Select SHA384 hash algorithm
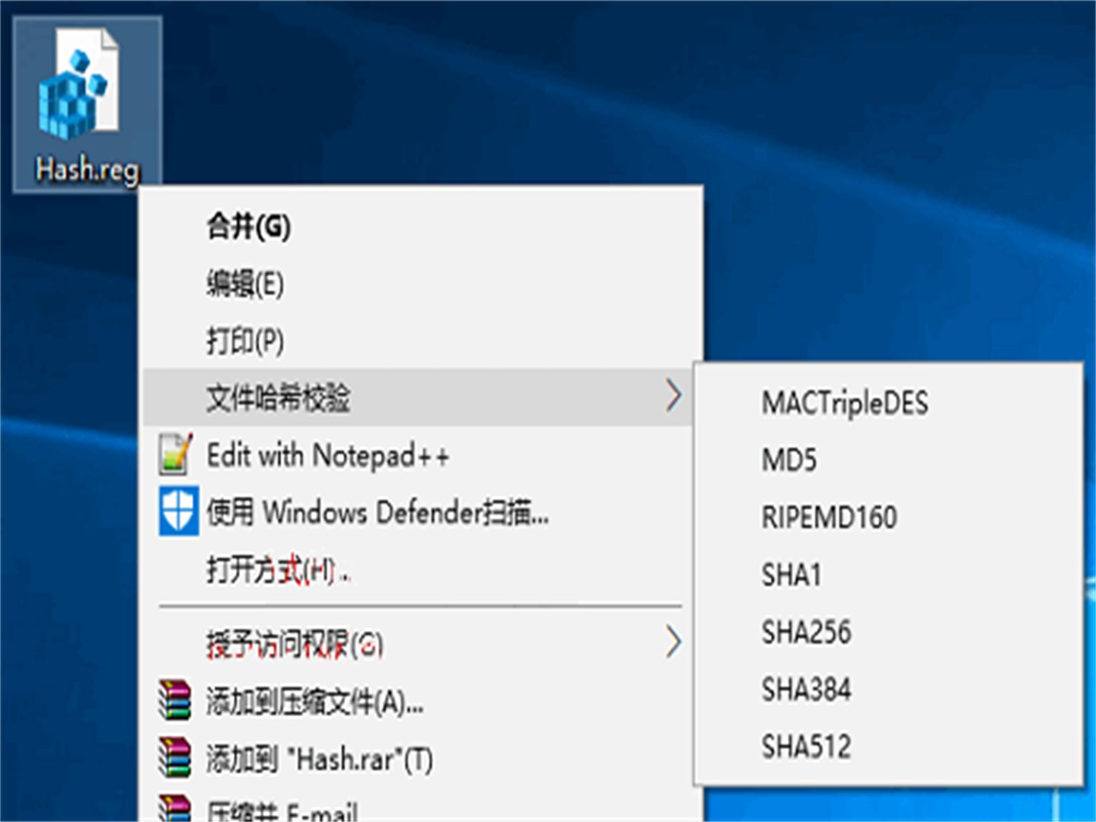Viewport: 1096px width, 822px height. [x=808, y=689]
